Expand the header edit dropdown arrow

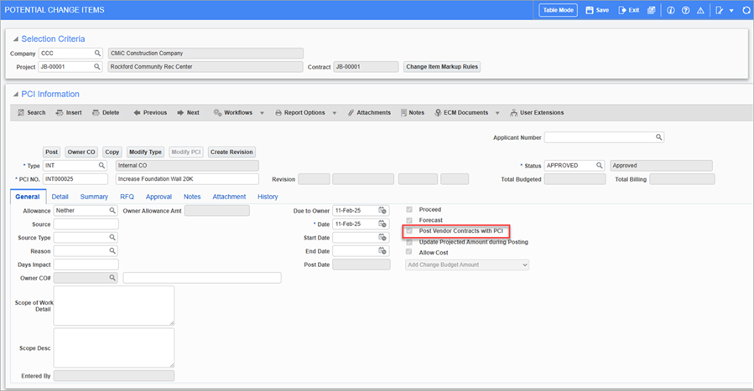tap(731, 11)
